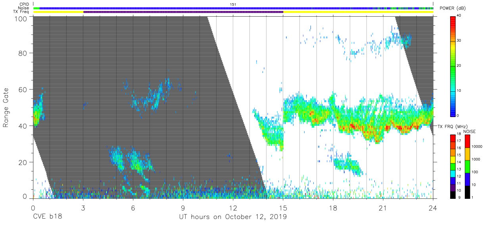Click the 15 tick on UT hours axis

(283, 208)
